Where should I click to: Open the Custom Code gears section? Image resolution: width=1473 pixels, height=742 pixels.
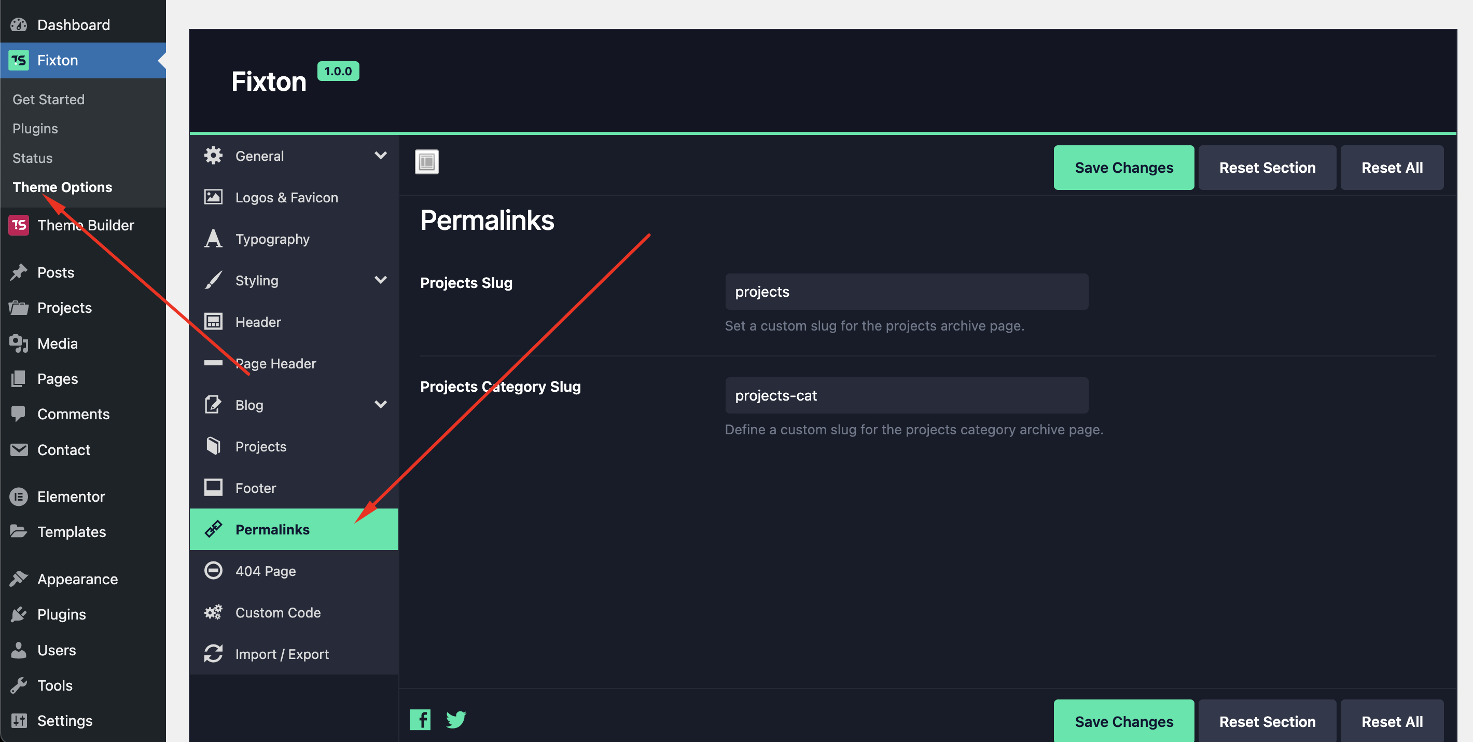pos(278,612)
